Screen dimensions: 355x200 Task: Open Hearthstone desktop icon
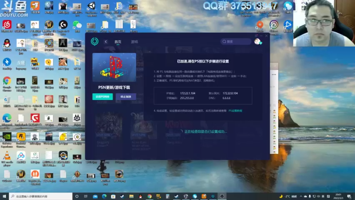(x=49, y=43)
